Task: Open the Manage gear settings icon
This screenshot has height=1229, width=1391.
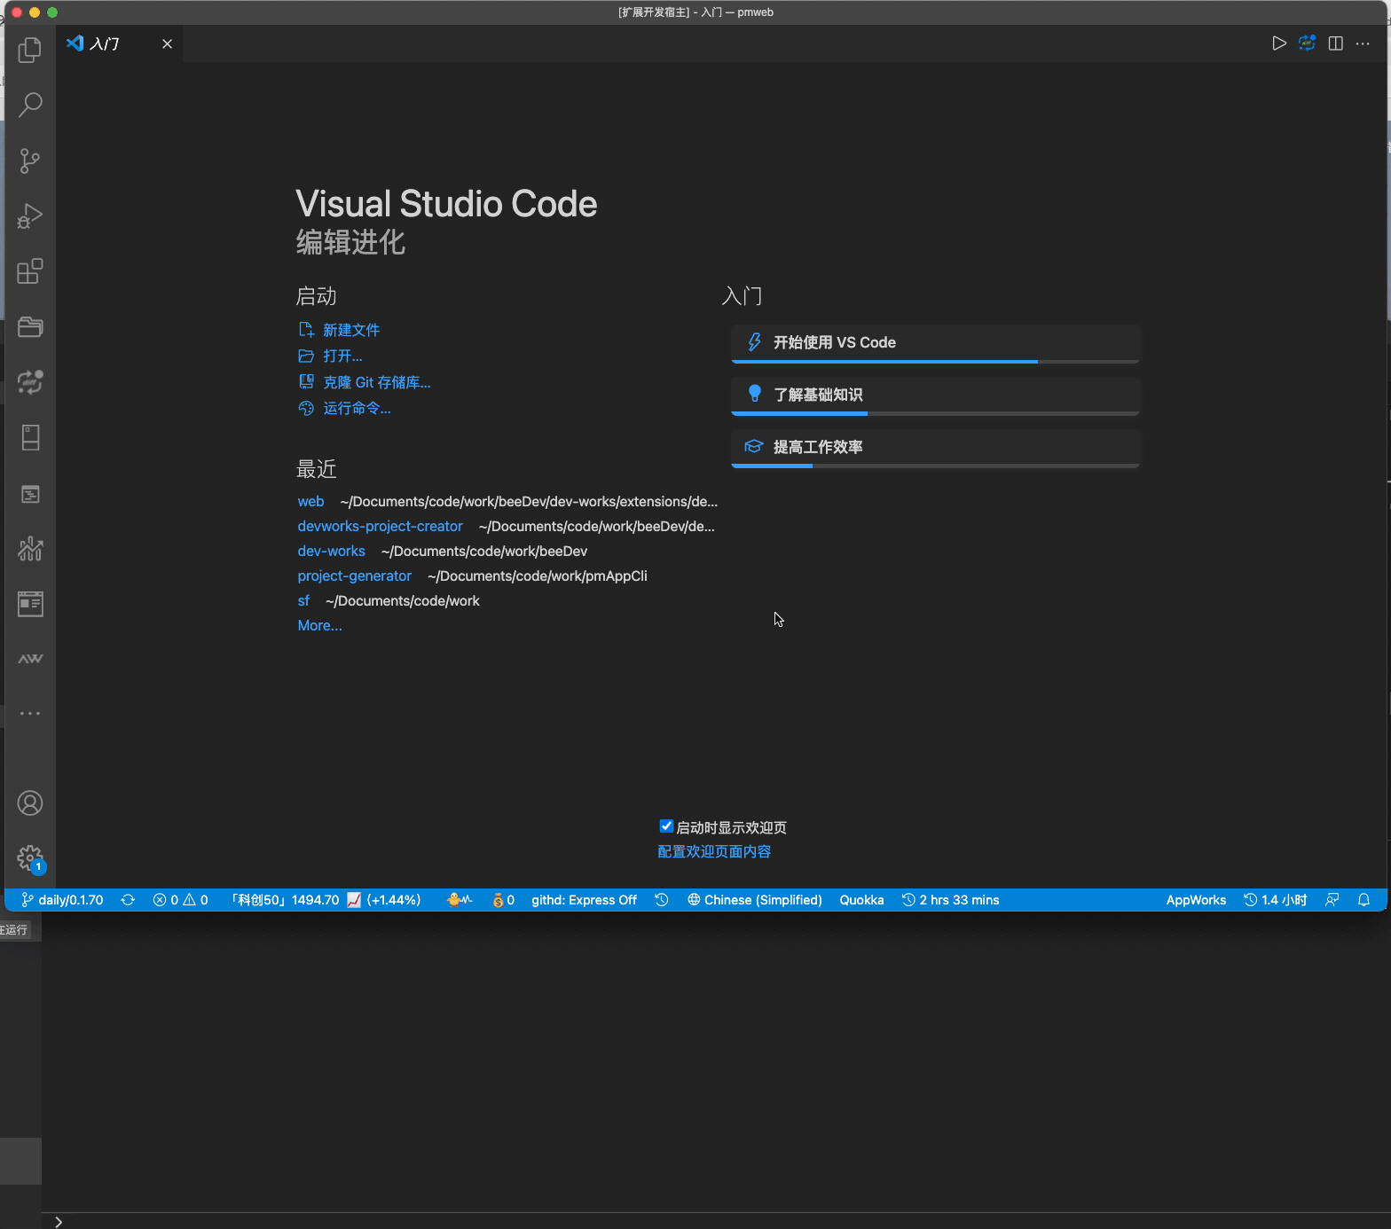Action: point(30,857)
